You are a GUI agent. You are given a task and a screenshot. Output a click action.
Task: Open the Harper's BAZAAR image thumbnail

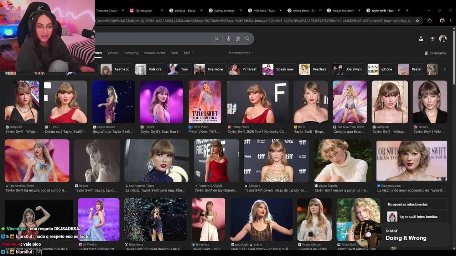(216, 161)
